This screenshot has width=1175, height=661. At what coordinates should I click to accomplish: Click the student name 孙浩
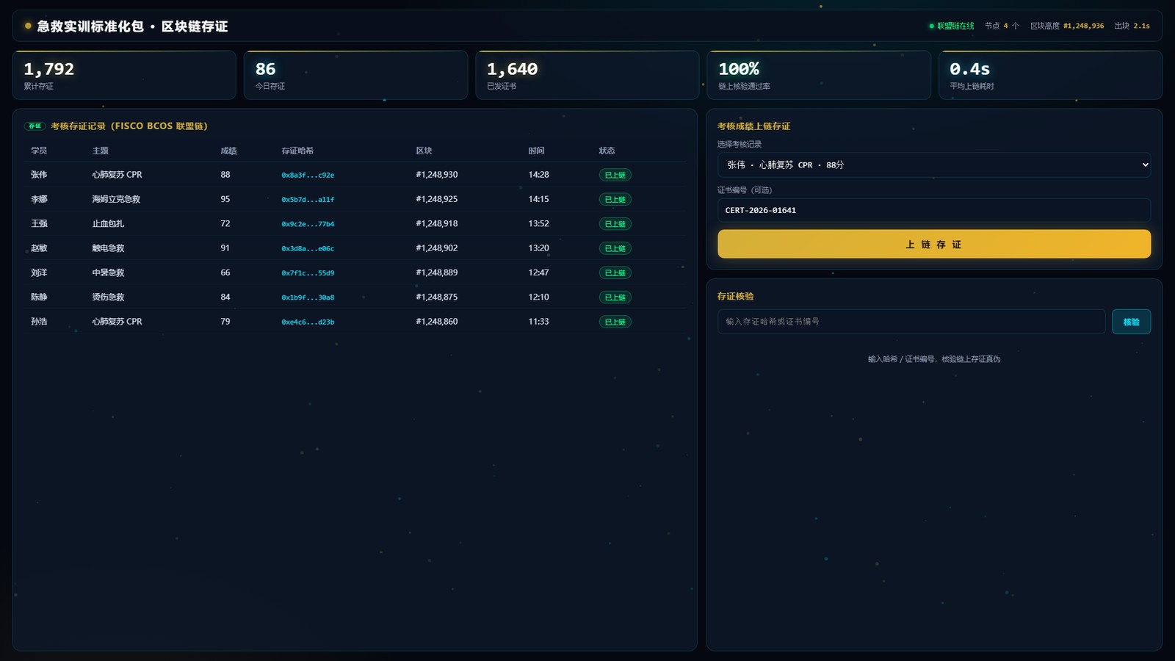39,322
